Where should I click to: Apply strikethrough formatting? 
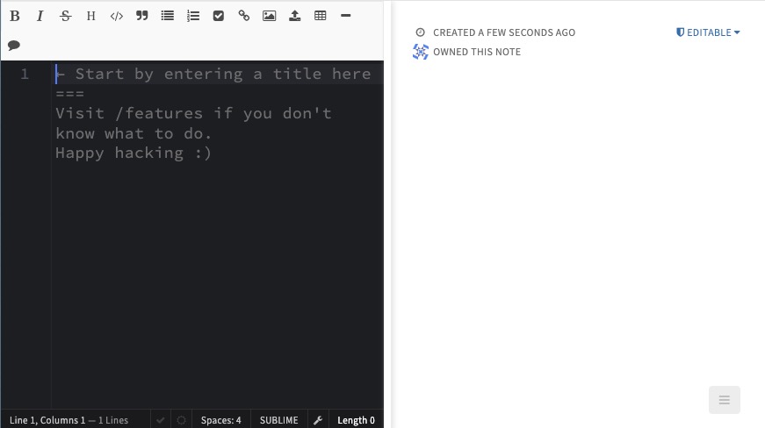(65, 16)
